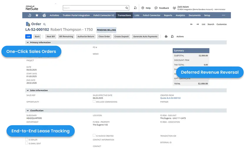245x152 pixels.
Task: Collapse the Classification section
Action: 28,111
